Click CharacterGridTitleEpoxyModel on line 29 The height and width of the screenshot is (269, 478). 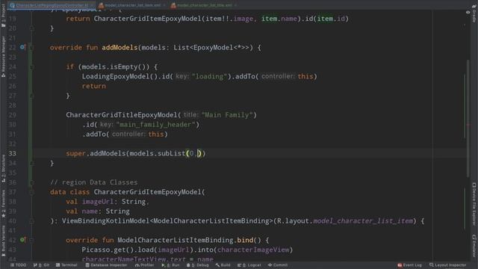pos(122,115)
